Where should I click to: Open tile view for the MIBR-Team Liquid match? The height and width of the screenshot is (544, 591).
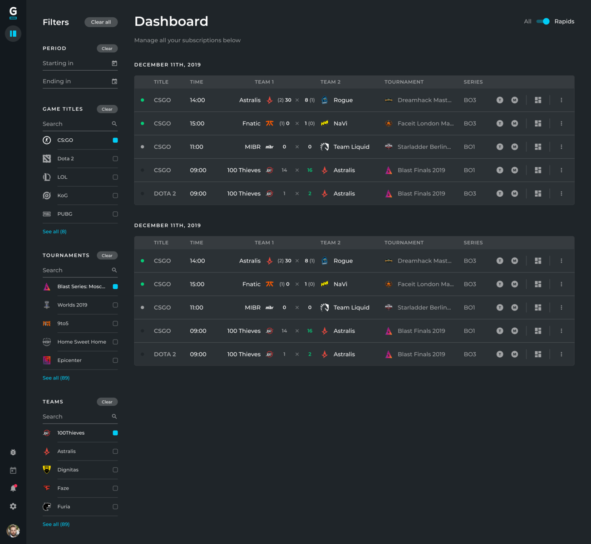click(x=538, y=146)
